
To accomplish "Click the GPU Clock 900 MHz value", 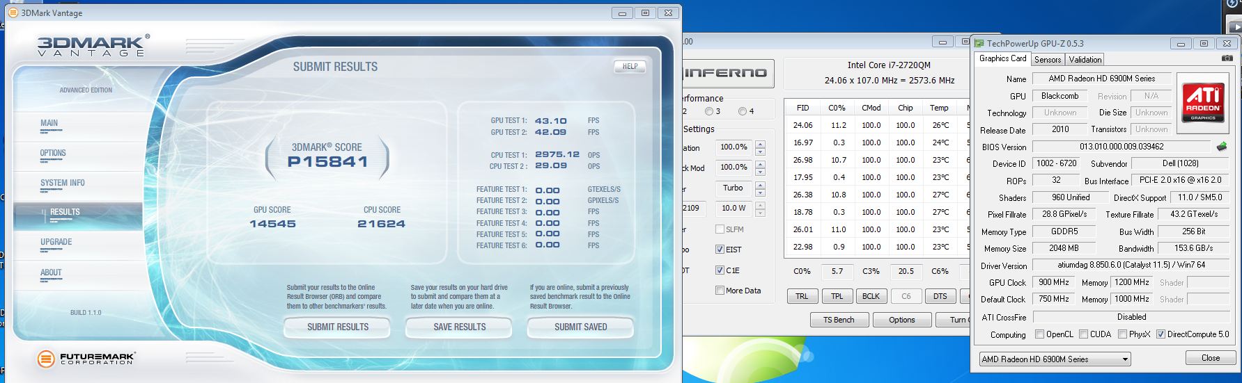I will point(1054,282).
